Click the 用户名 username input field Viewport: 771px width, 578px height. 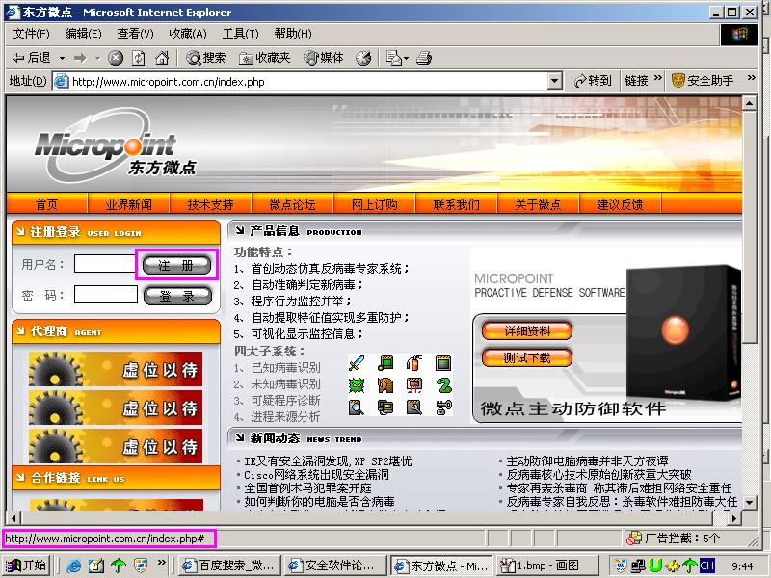click(x=105, y=263)
